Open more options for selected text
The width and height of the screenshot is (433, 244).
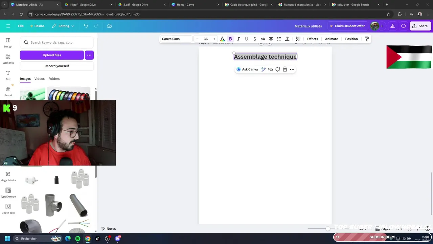tap(292, 69)
